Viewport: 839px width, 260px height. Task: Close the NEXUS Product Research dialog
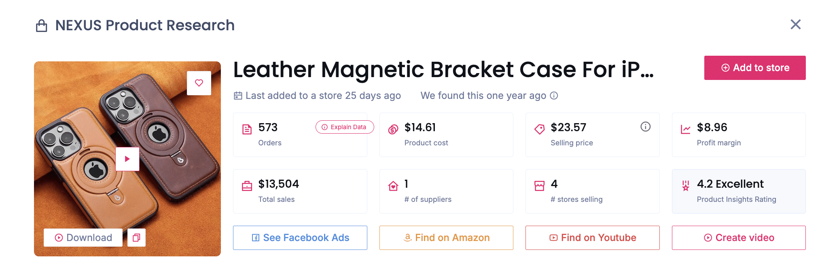(x=795, y=25)
